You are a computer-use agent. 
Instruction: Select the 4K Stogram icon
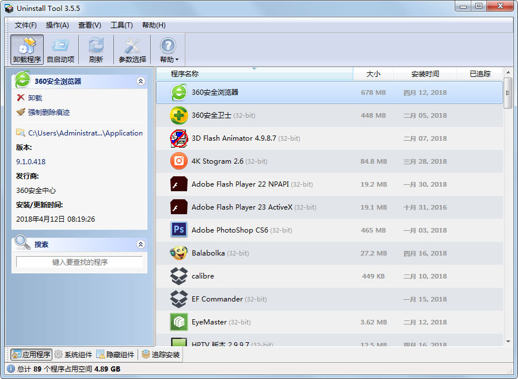(x=179, y=161)
